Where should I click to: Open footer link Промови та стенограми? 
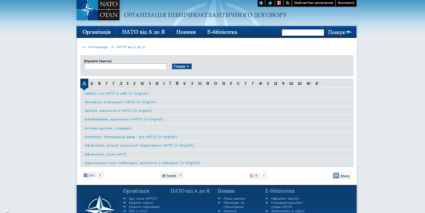point(234,205)
